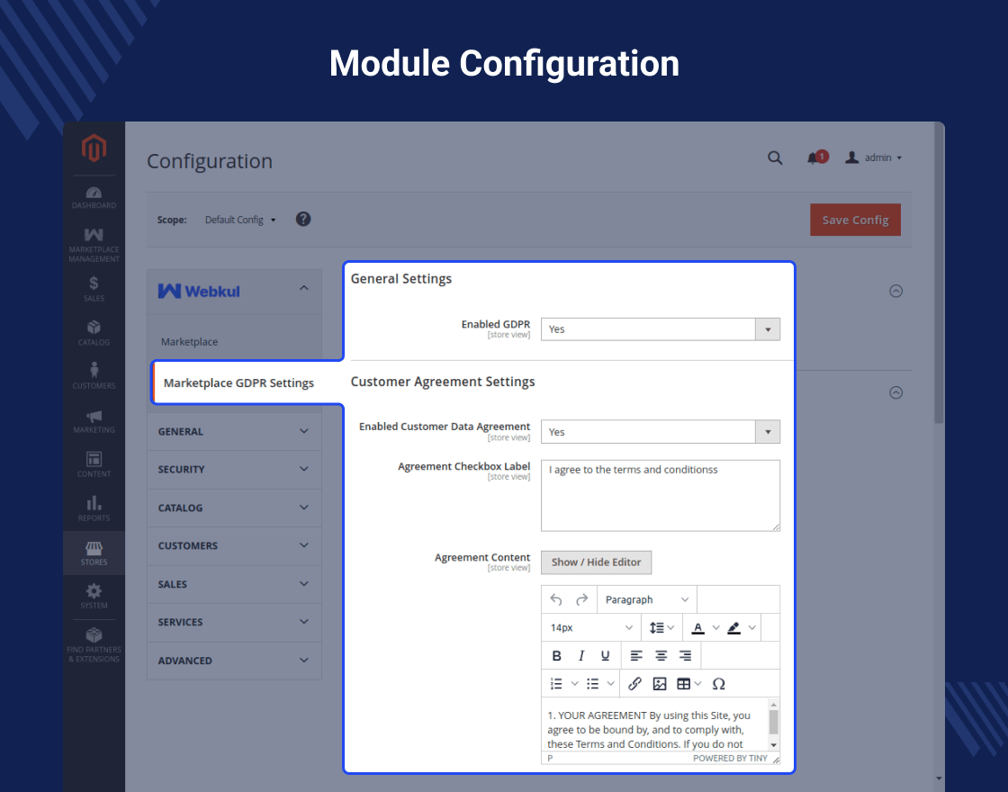Toggle underline formatting in editor

coord(605,656)
